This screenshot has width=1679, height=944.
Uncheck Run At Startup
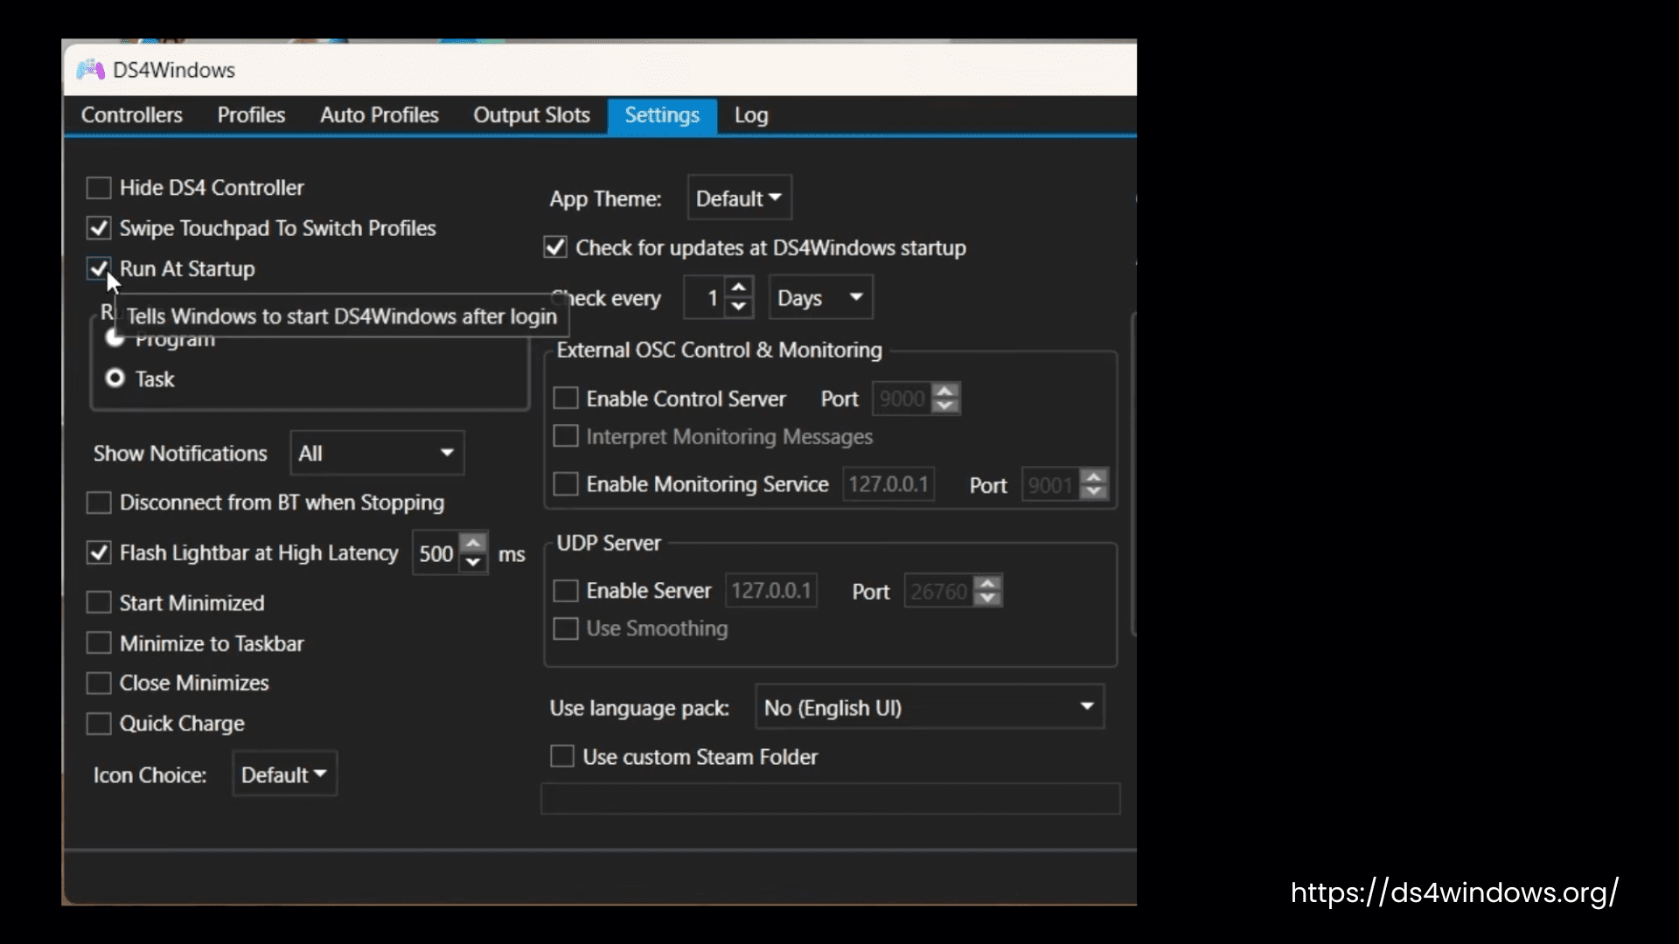point(99,268)
